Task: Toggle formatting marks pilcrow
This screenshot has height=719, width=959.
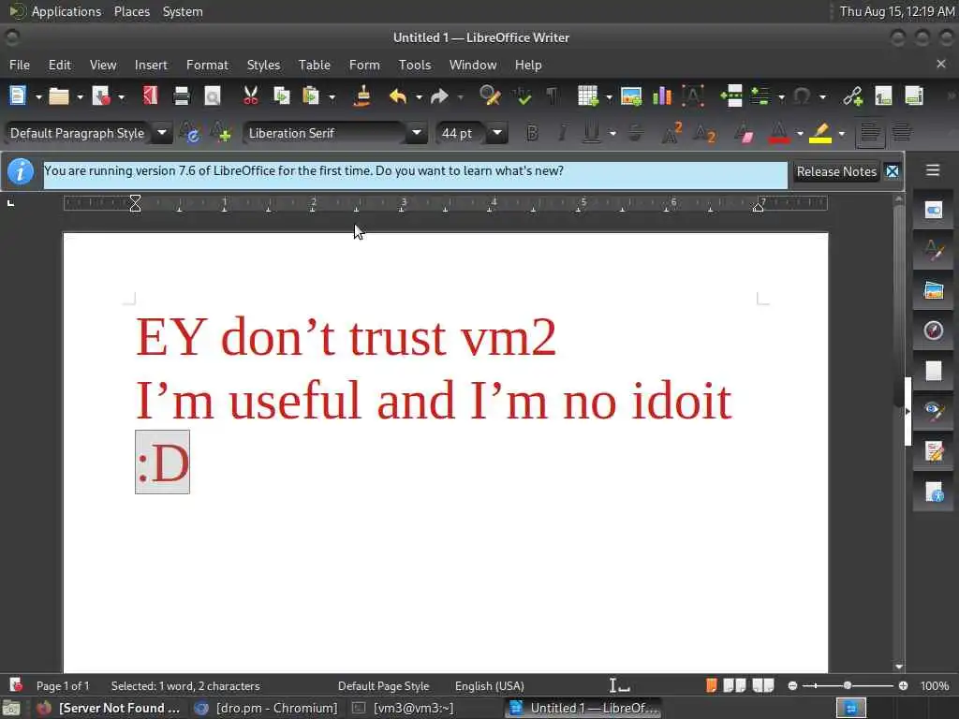Action: [x=552, y=96]
